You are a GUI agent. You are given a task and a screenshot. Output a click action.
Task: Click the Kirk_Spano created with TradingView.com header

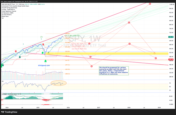(19, 2)
